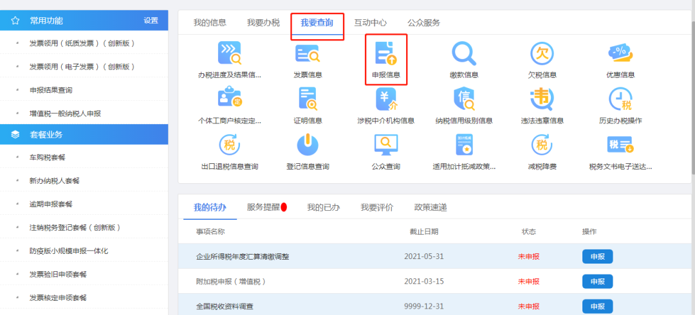The image size is (695, 315).
Task: Open 发票验旧申领套餐
Action: coord(58,274)
